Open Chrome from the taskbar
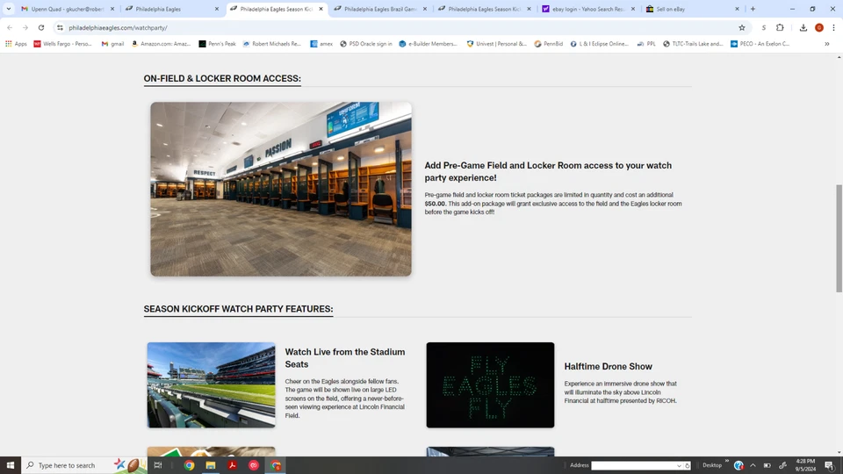The image size is (843, 474). (x=190, y=465)
